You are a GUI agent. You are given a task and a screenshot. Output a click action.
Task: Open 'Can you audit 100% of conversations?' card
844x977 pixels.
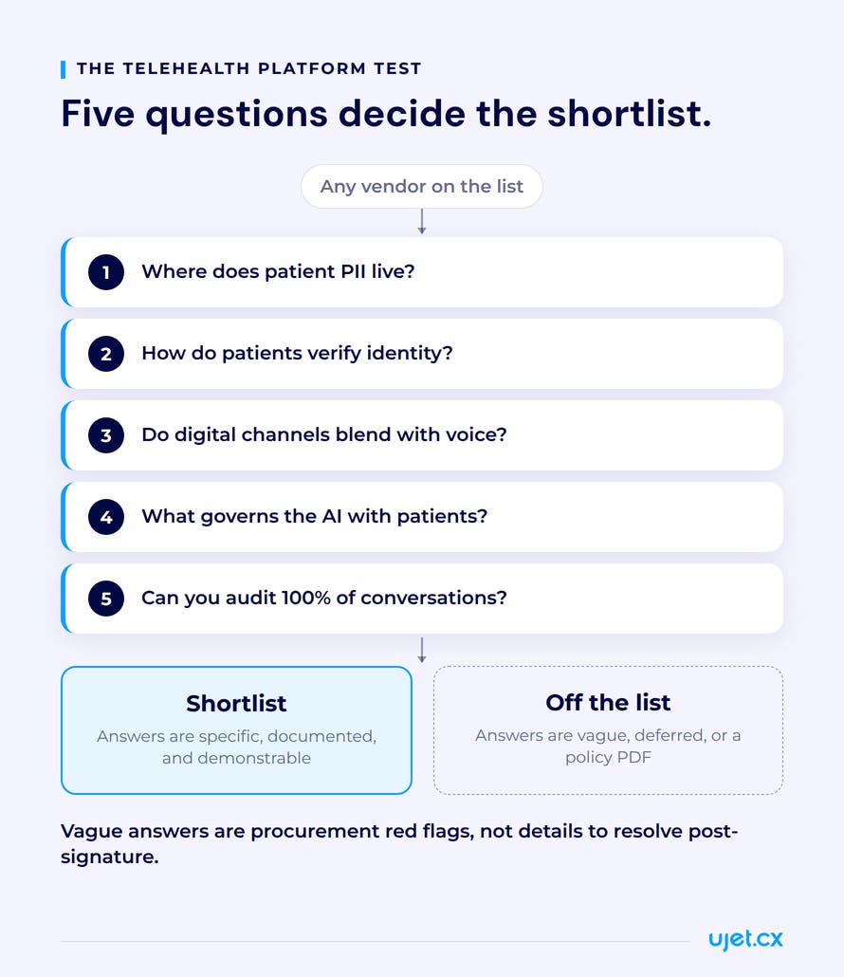click(x=422, y=599)
